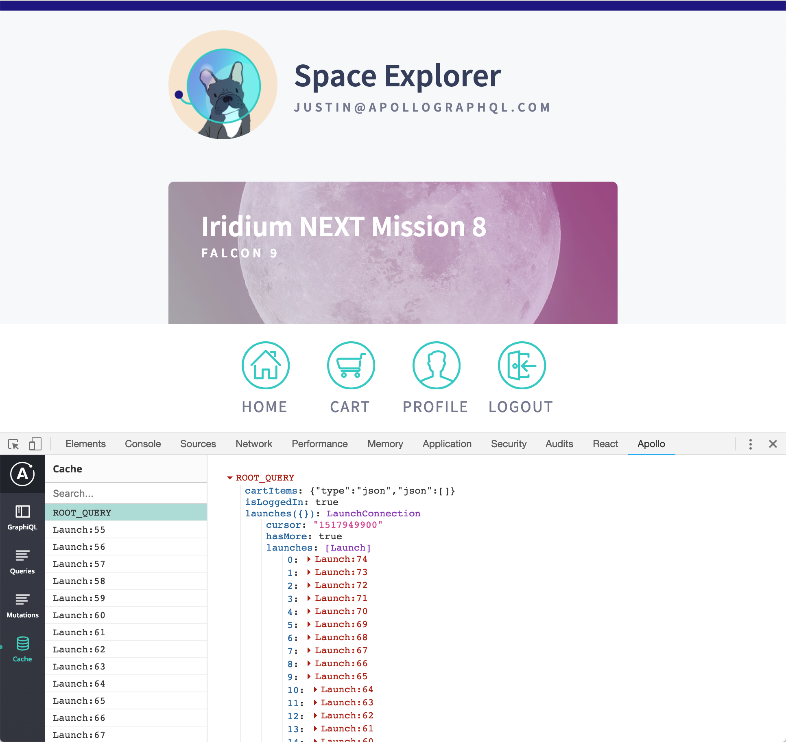Click the CART navigation label
This screenshot has width=786, height=742.
click(x=350, y=406)
